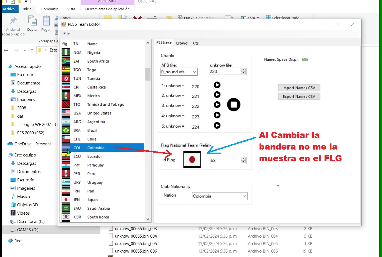Image resolution: width=382 pixels, height=257 pixels.
Task: Open the File menu in PES6 Team Editor
Action: tap(67, 34)
